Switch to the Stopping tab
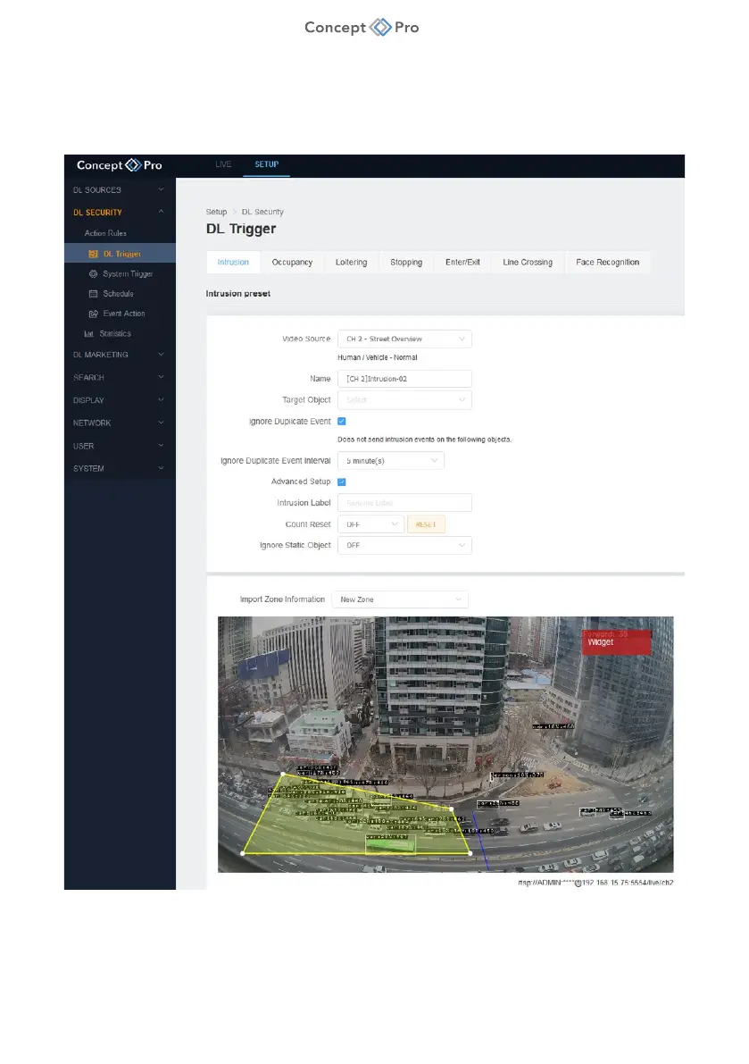This screenshot has width=749, height=1064. (406, 262)
